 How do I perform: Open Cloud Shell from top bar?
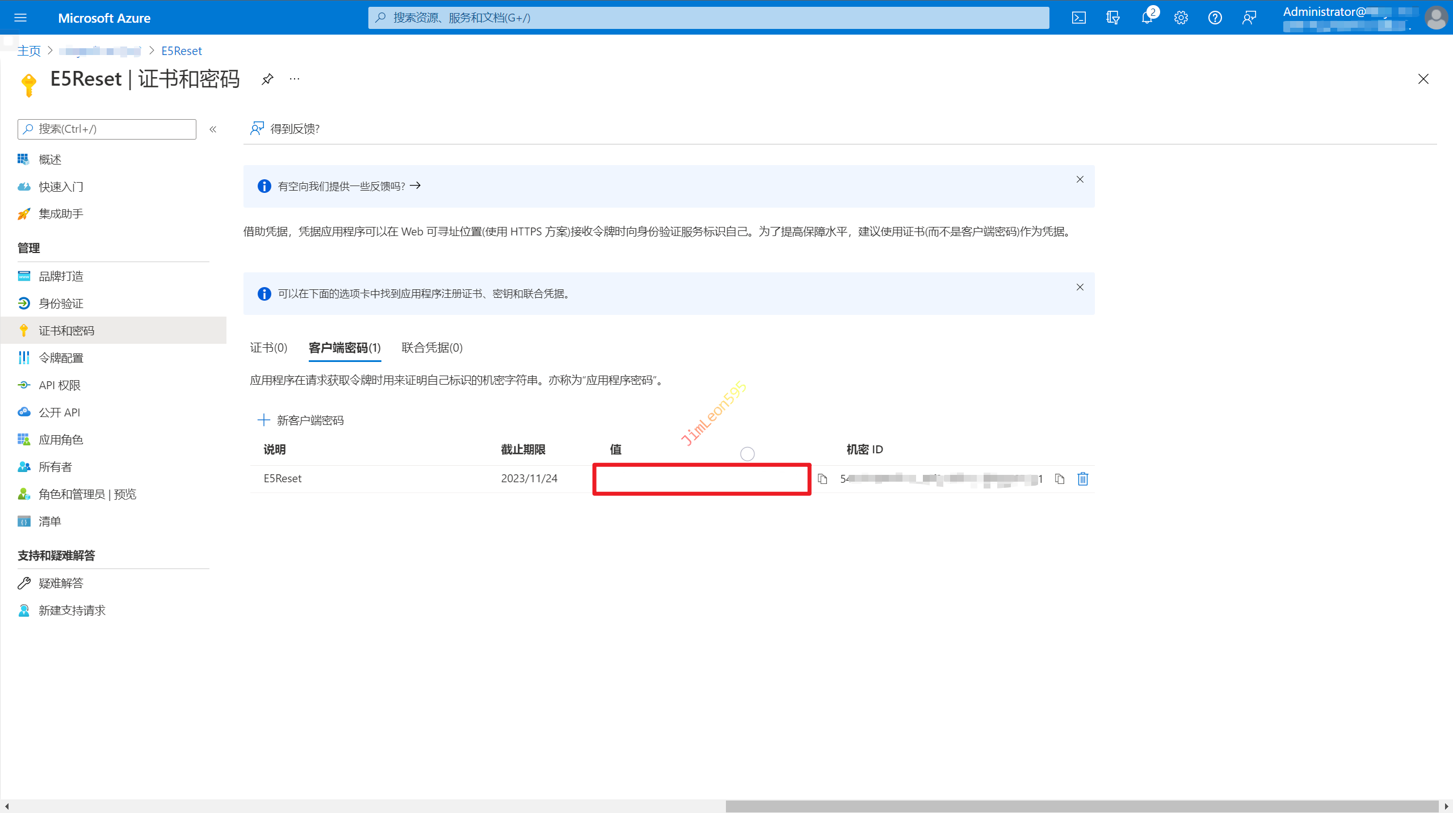tap(1078, 18)
